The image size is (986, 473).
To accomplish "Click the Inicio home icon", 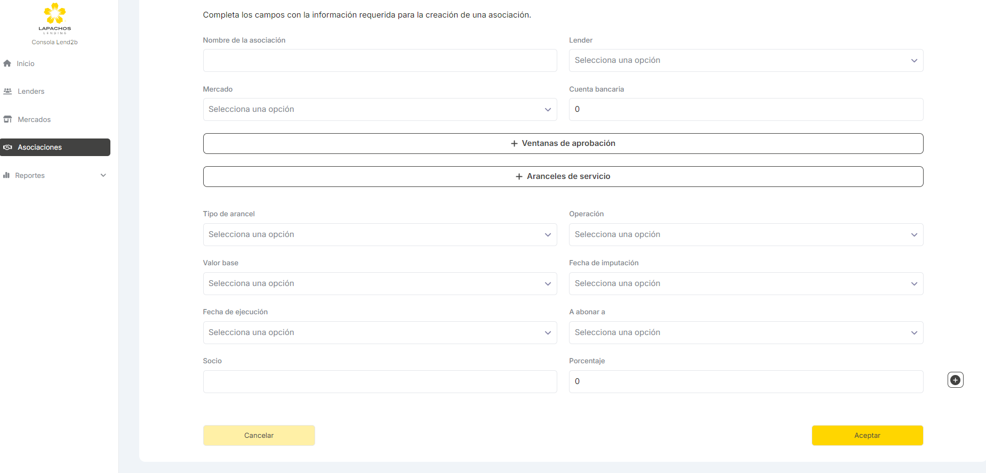I will click(x=7, y=63).
